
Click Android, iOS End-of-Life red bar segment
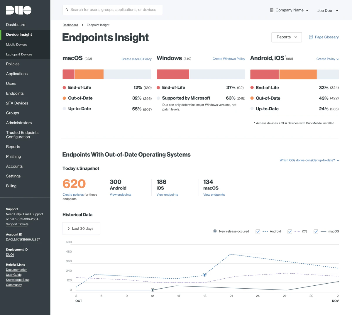(x=265, y=74)
